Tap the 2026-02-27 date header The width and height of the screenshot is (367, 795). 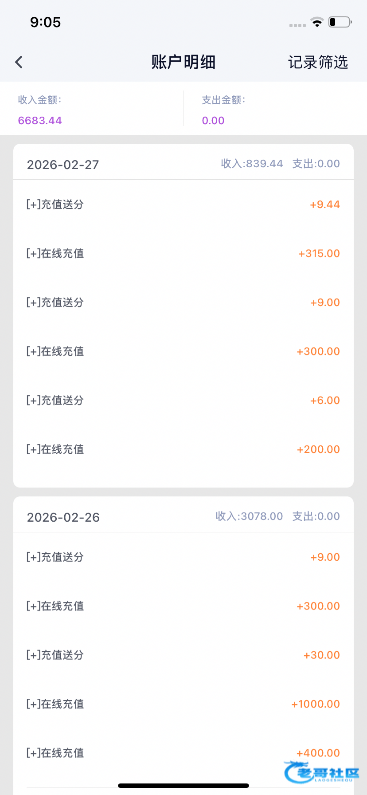(x=63, y=165)
